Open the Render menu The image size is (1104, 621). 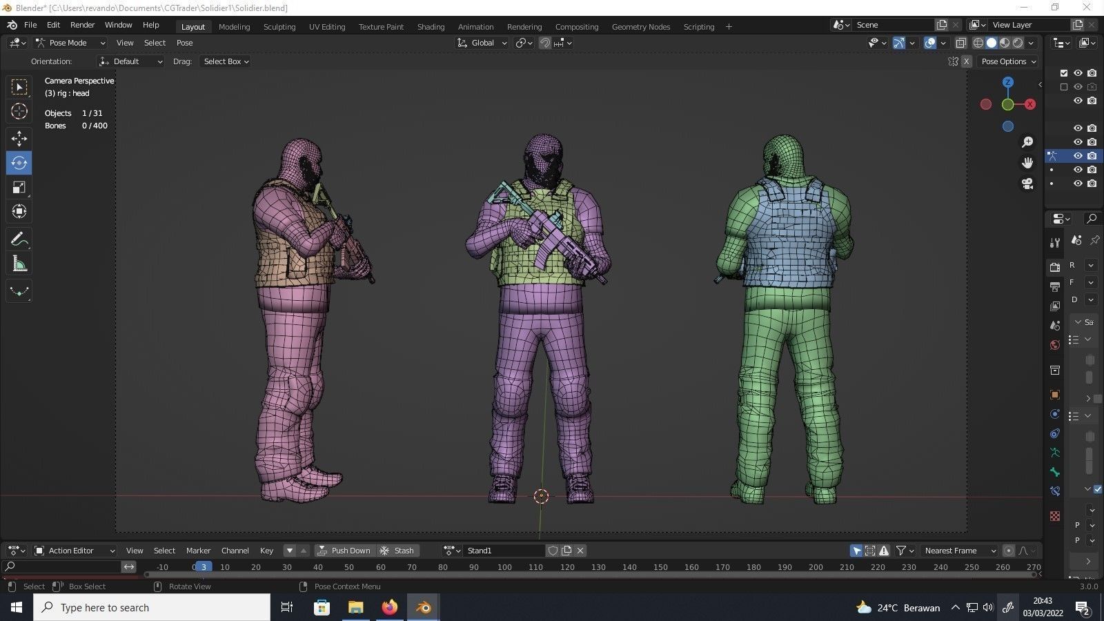point(82,25)
